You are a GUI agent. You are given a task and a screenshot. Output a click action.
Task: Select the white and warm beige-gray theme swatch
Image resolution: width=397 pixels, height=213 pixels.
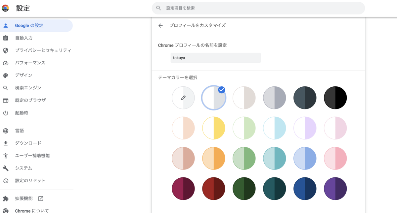click(244, 98)
